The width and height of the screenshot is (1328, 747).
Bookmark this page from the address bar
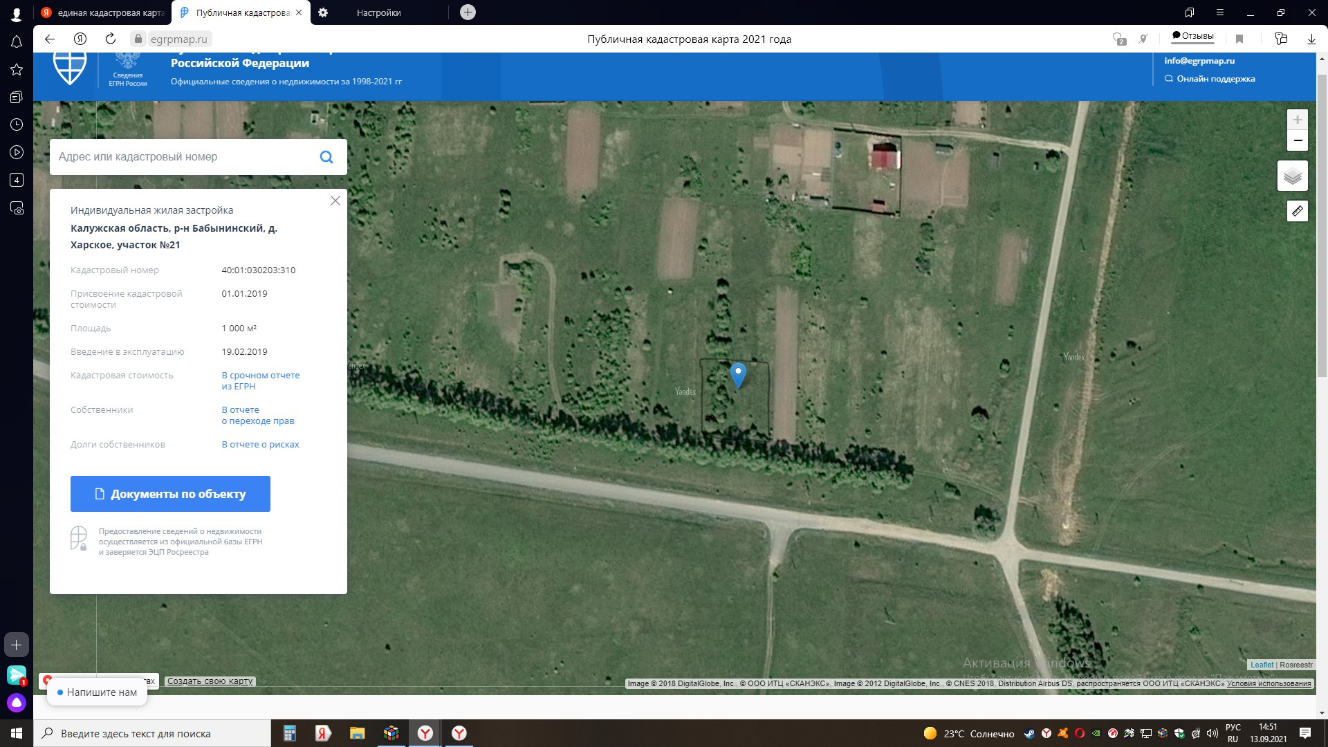[1239, 39]
